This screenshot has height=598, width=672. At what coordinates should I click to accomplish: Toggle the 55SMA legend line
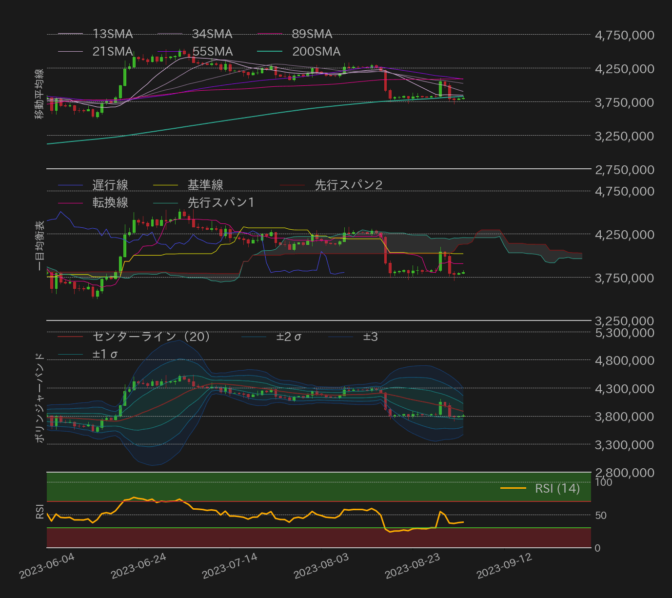[170, 51]
